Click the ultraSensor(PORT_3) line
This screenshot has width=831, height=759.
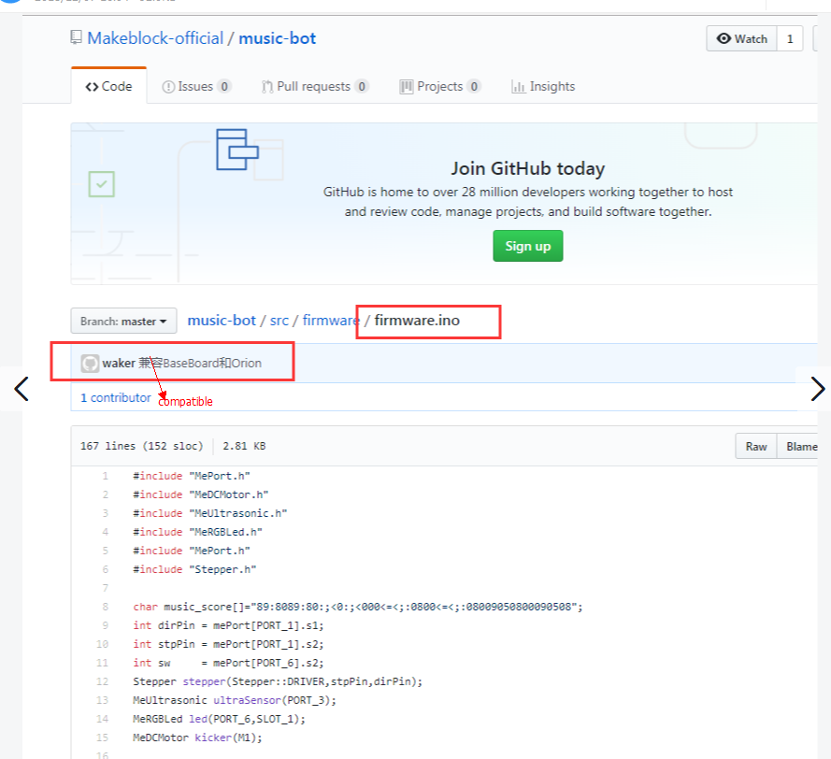pyautogui.click(x=235, y=700)
